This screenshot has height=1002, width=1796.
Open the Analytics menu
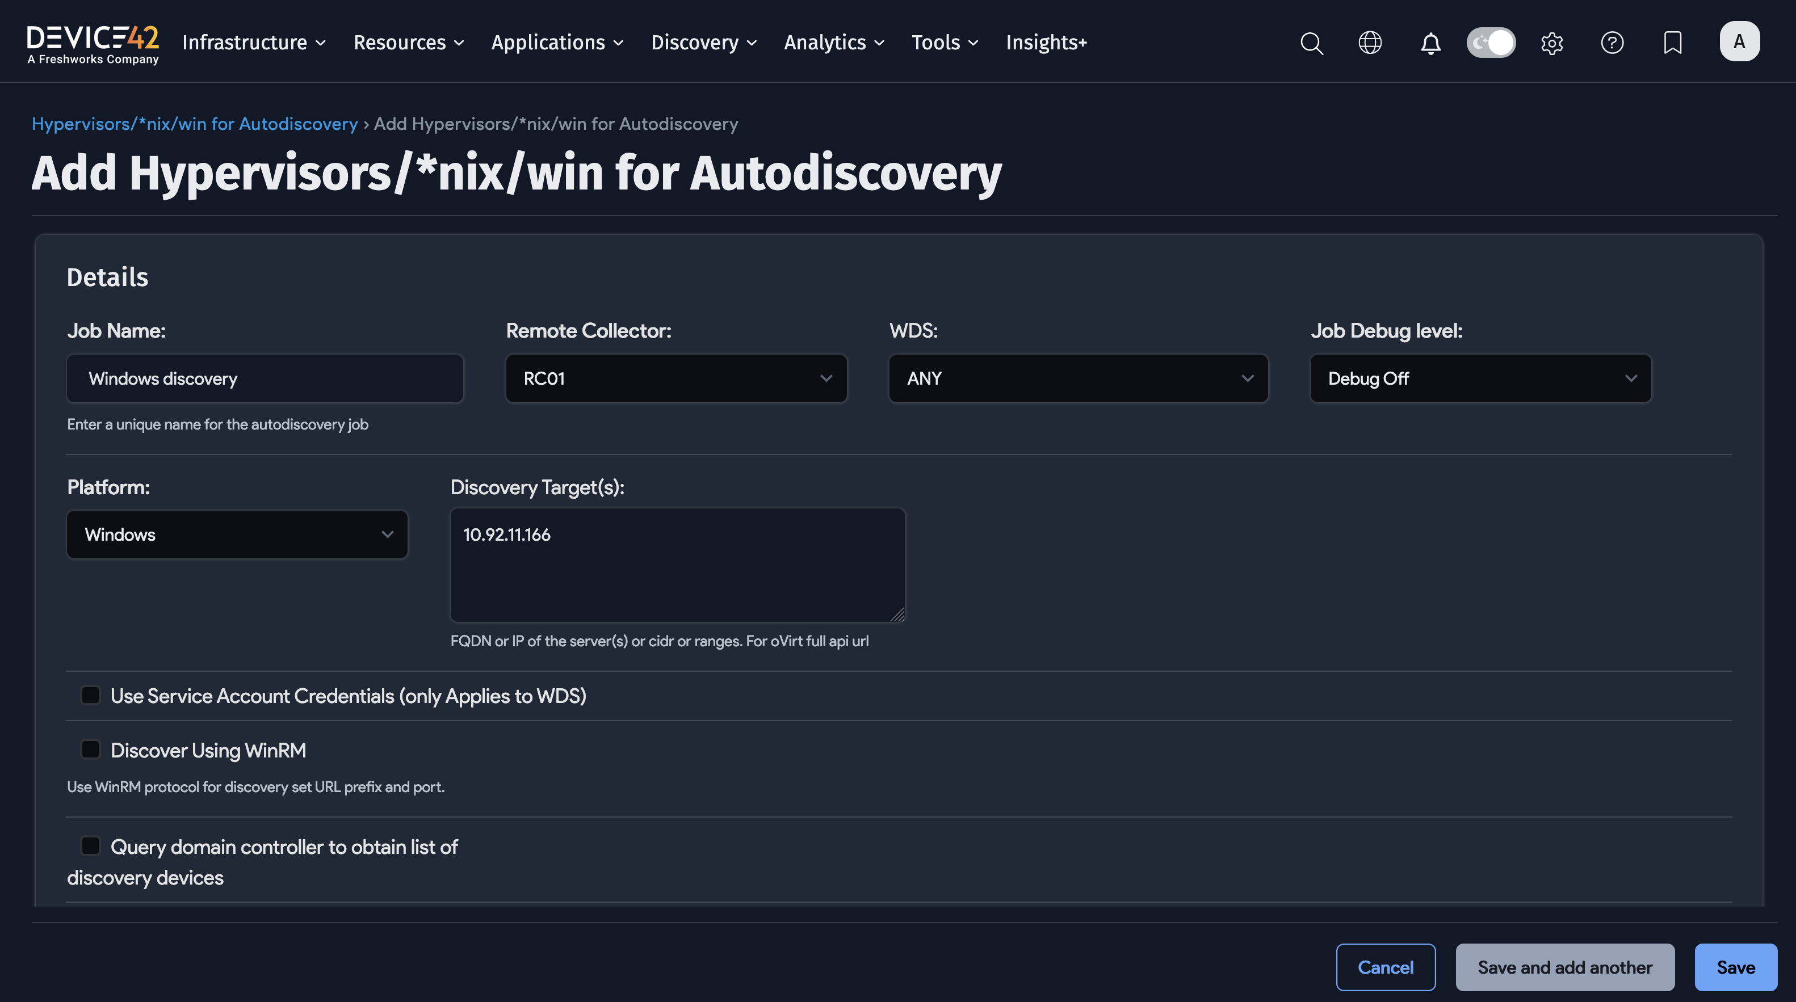pyautogui.click(x=834, y=43)
